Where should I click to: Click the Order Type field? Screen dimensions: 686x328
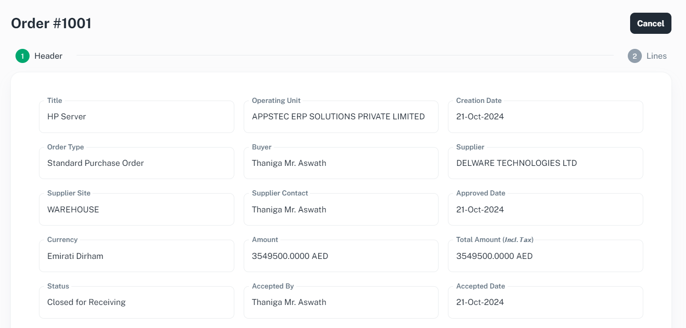tap(136, 164)
